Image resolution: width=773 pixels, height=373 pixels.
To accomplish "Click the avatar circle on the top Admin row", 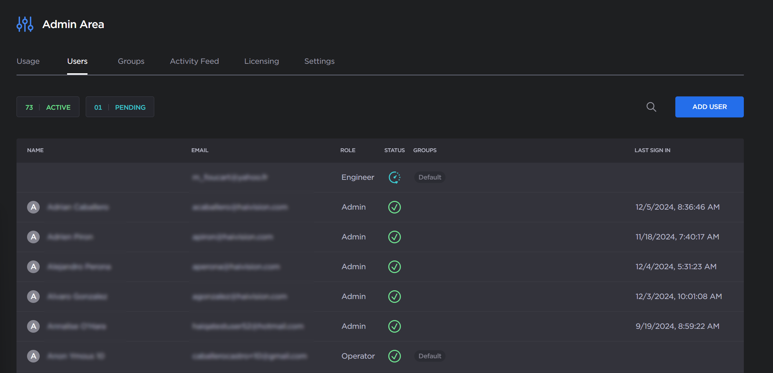I will point(33,207).
